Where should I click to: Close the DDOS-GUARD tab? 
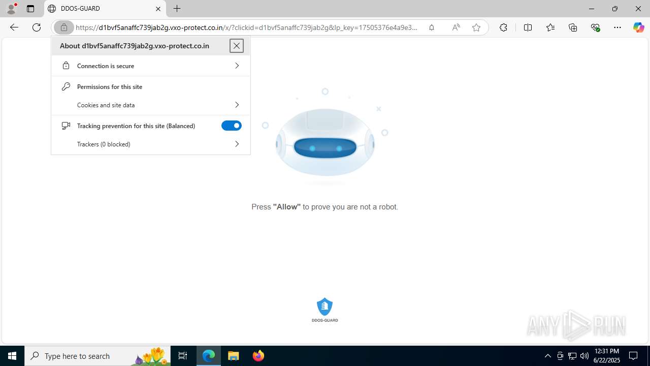point(158,9)
